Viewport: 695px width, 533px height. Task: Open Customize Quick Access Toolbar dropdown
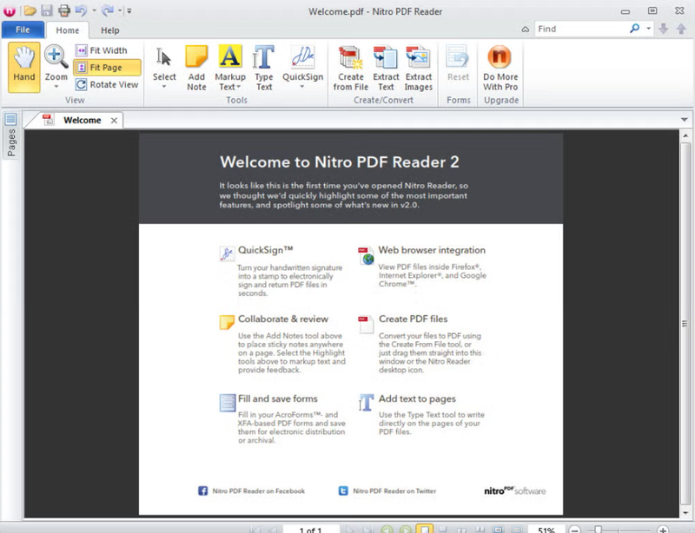click(x=129, y=10)
